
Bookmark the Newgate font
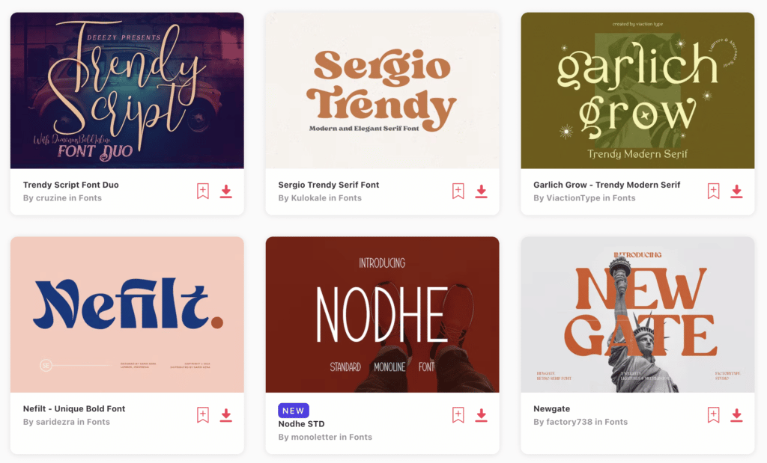(x=714, y=414)
